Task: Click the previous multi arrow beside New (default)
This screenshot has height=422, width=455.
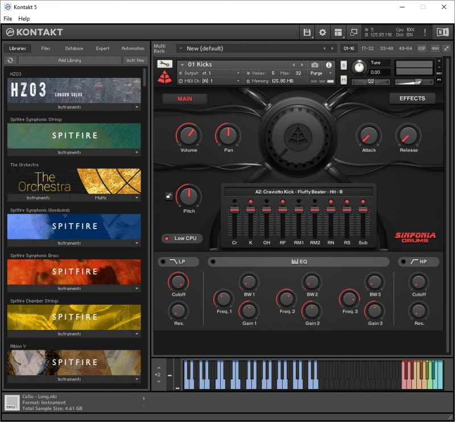Action: point(324,48)
